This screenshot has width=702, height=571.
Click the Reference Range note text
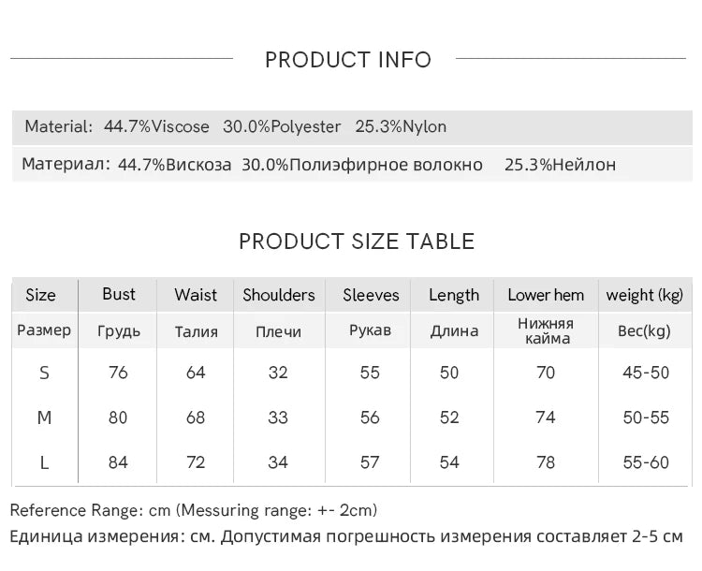[194, 510]
